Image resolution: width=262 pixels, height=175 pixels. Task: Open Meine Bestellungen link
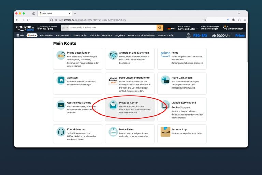click(x=78, y=53)
